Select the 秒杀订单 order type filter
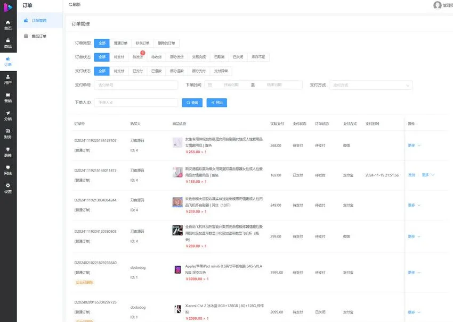This screenshot has width=453, height=322. pos(143,43)
